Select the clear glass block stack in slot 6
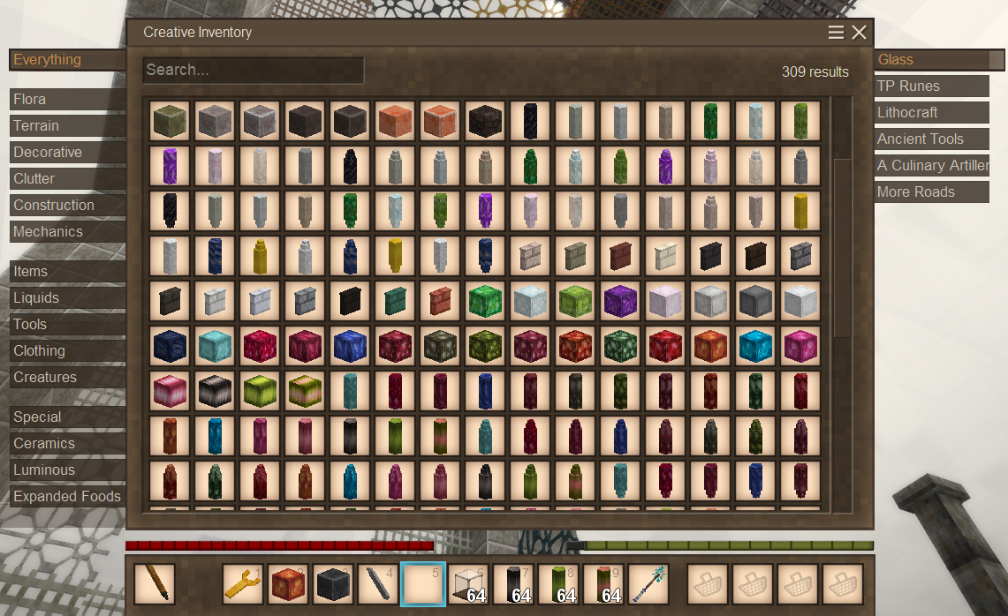 (x=468, y=584)
